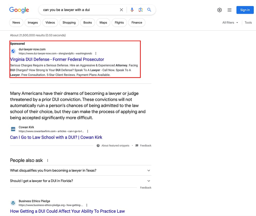The height and width of the screenshot is (216, 256).
Task: Open options menu next to People also ask
Action: (48, 160)
